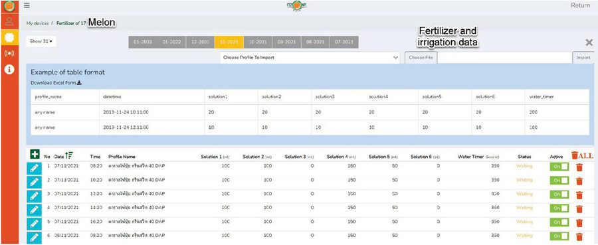Toggle Active switch for row 1
Image resolution: width=598 pixels, height=245 pixels.
click(559, 167)
